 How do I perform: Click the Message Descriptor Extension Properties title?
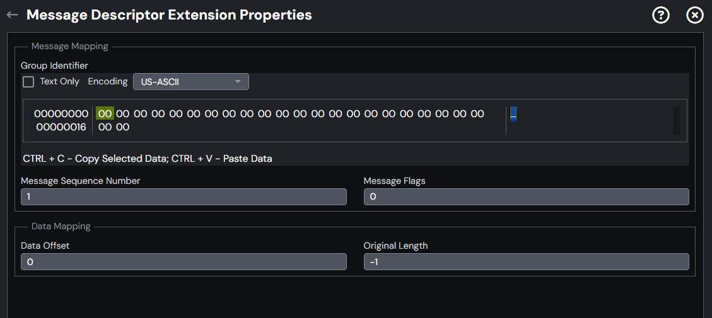click(x=169, y=15)
